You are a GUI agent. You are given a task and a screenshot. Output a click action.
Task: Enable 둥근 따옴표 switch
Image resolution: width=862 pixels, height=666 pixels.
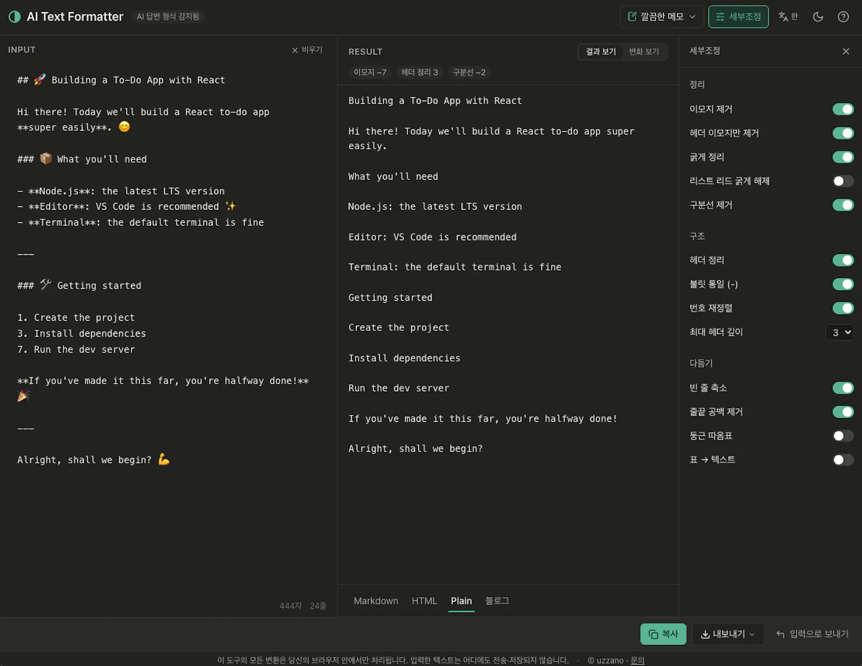coord(843,436)
